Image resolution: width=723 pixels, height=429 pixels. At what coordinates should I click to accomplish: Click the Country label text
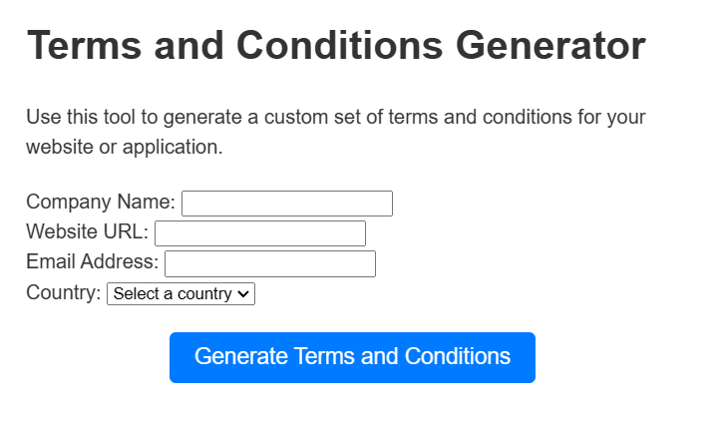63,293
